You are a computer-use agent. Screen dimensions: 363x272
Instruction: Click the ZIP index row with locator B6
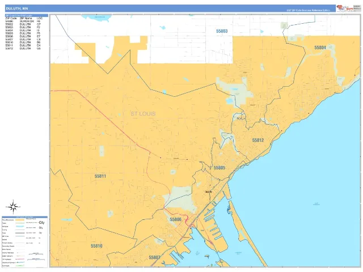point(23,42)
